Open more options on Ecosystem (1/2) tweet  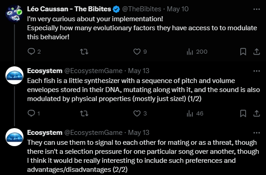(257, 71)
